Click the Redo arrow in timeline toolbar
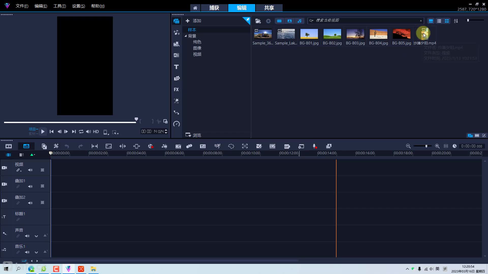Image resolution: width=488 pixels, height=274 pixels. (x=81, y=146)
